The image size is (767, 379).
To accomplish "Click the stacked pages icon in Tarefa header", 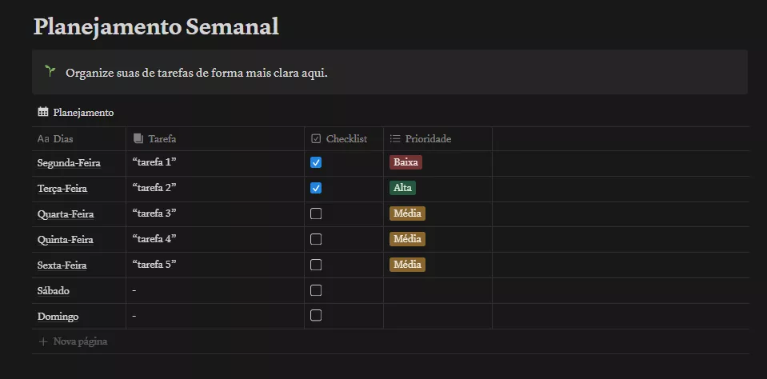I will tap(138, 139).
